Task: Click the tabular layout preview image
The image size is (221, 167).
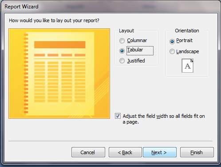Action: point(59,74)
